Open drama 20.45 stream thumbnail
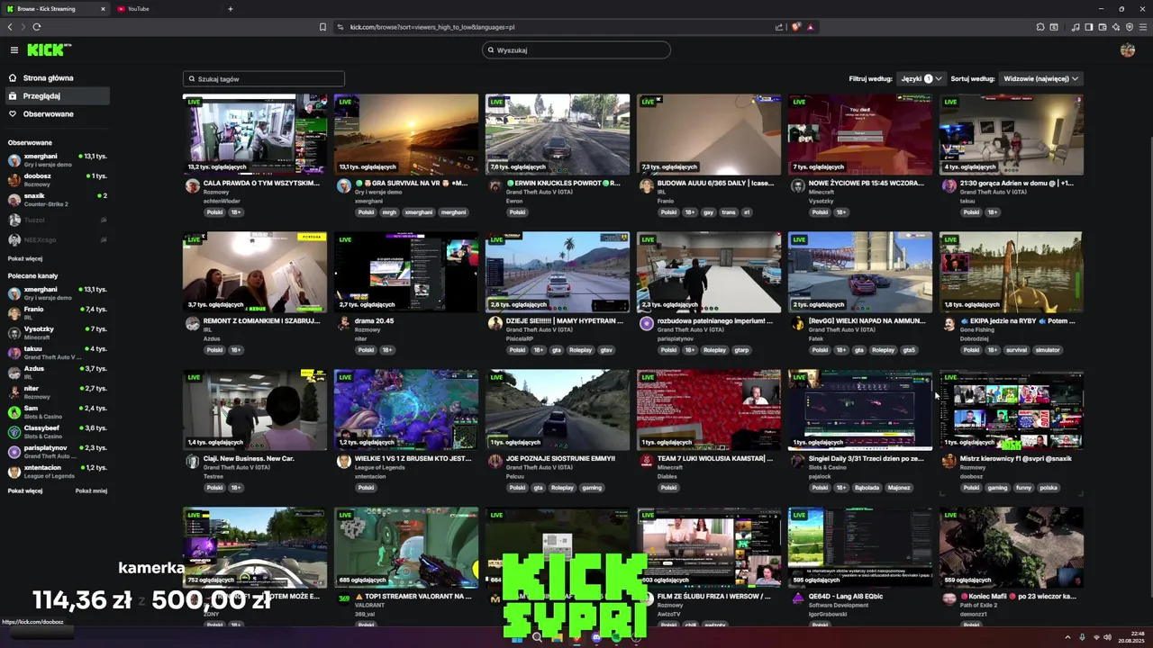Viewport: 1153px width, 648px height. (x=406, y=272)
